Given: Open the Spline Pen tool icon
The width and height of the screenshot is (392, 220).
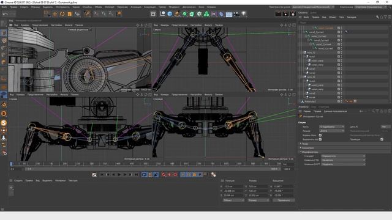Looking at the screenshot, I should pyautogui.click(x=177, y=14).
